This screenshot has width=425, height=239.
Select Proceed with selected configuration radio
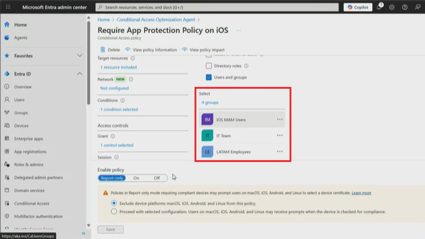(x=114, y=212)
